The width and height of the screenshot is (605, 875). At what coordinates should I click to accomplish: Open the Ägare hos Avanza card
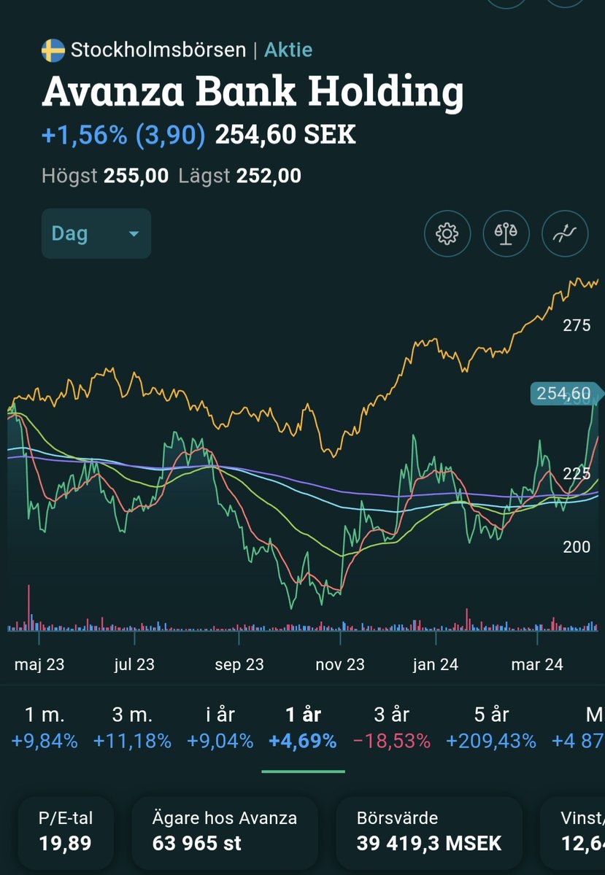225,832
